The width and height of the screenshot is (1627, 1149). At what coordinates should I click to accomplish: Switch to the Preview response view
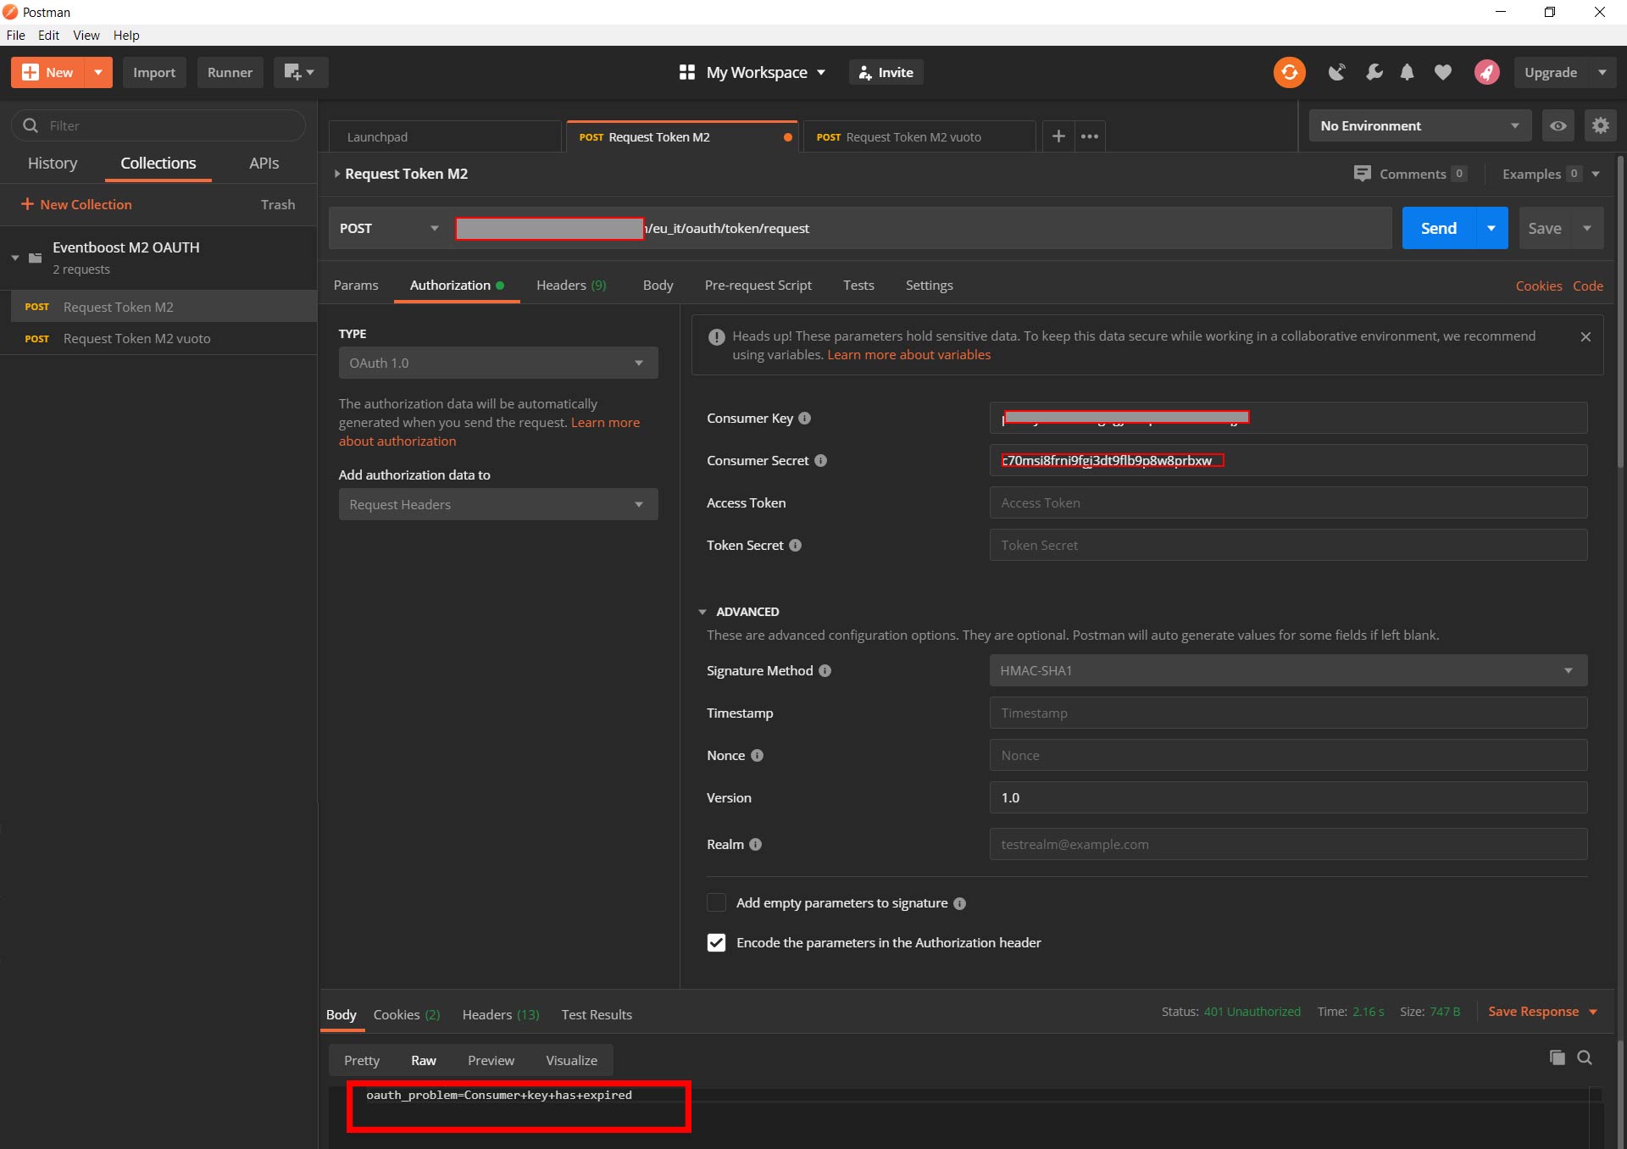click(490, 1059)
